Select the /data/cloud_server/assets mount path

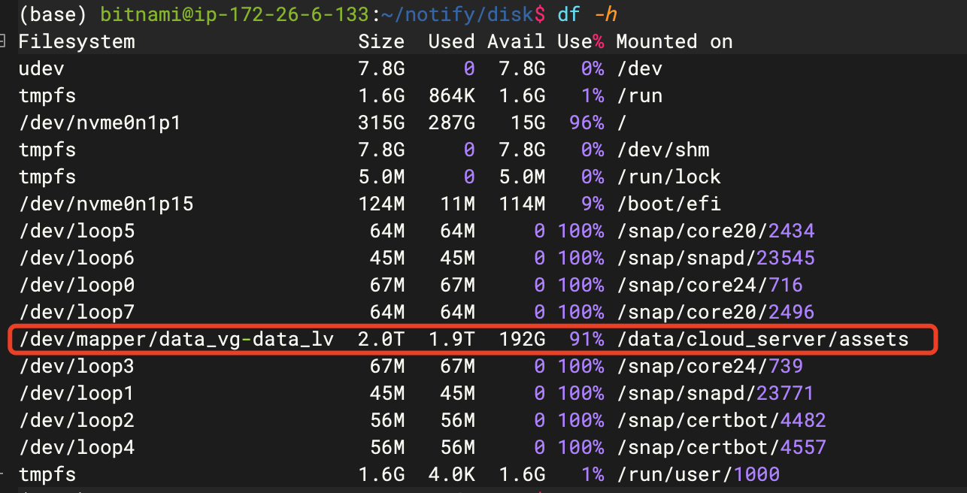pos(762,339)
